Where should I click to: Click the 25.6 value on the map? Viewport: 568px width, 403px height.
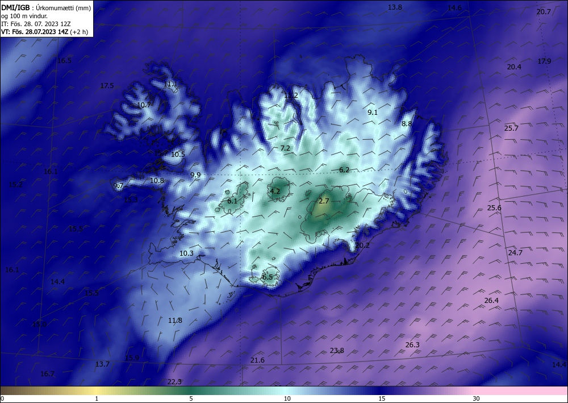point(494,208)
